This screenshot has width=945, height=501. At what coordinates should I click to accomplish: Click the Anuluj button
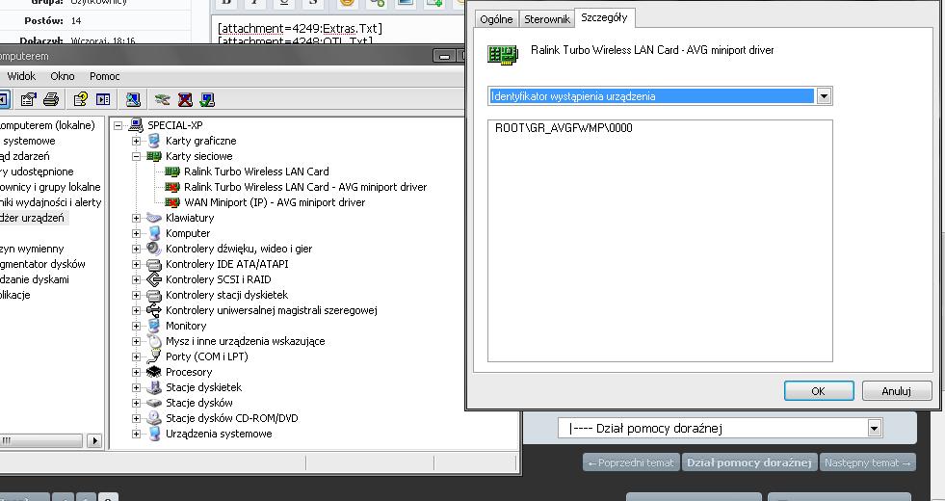coord(897,390)
